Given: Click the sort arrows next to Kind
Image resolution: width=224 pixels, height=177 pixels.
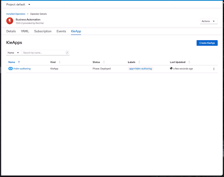Looking at the screenshot, I should pyautogui.click(x=59, y=62).
